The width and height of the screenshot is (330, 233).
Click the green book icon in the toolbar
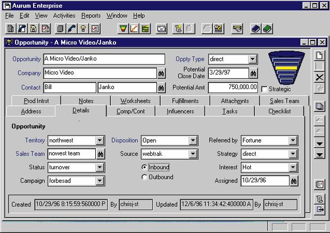[x=268, y=29]
